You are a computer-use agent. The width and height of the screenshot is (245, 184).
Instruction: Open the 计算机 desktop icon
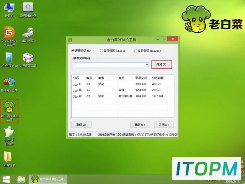[x=9, y=10]
